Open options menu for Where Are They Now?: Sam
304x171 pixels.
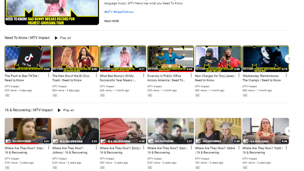click(x=191, y=148)
